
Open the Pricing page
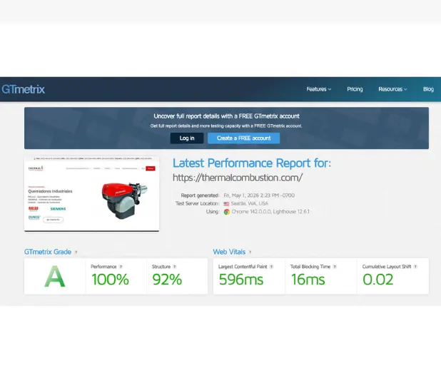point(355,89)
